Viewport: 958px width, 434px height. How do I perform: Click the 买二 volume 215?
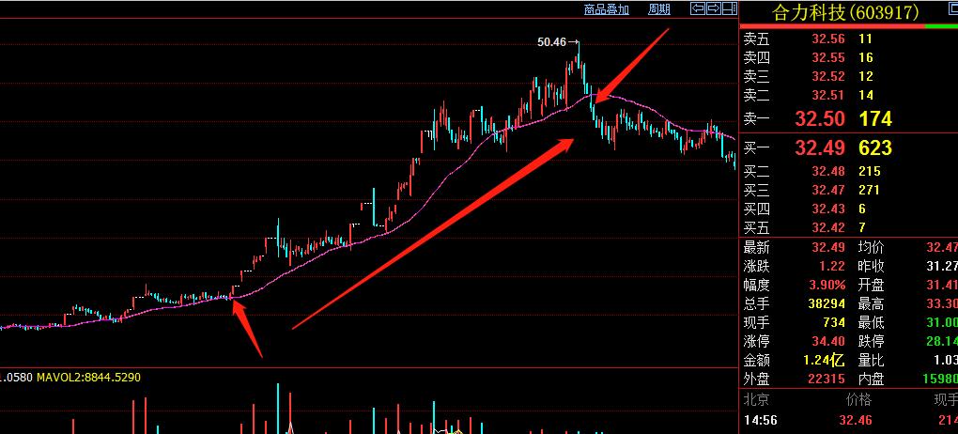click(x=869, y=172)
